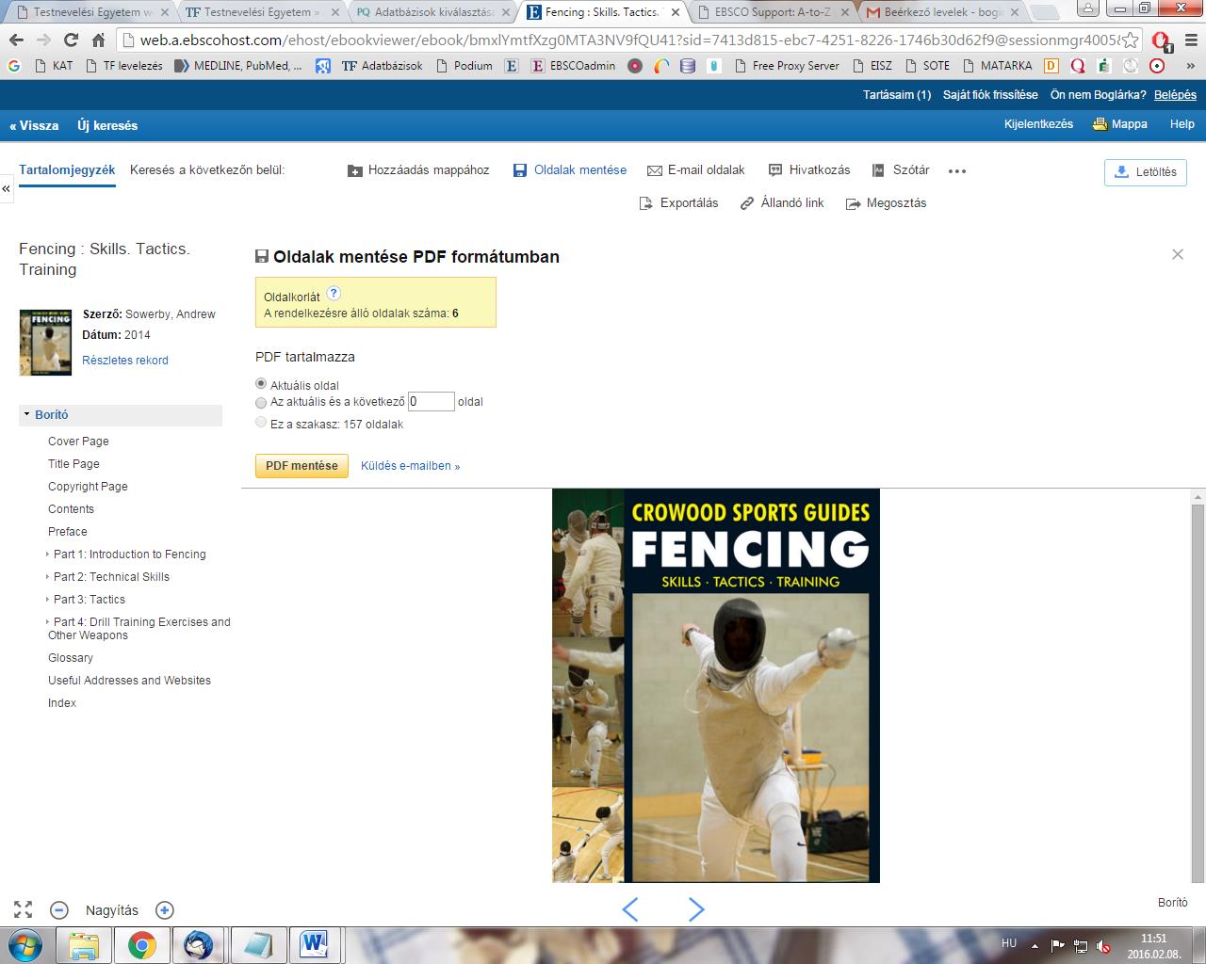Open Szótár dictionary tool
Viewport: 1206px width, 964px height.
[900, 170]
